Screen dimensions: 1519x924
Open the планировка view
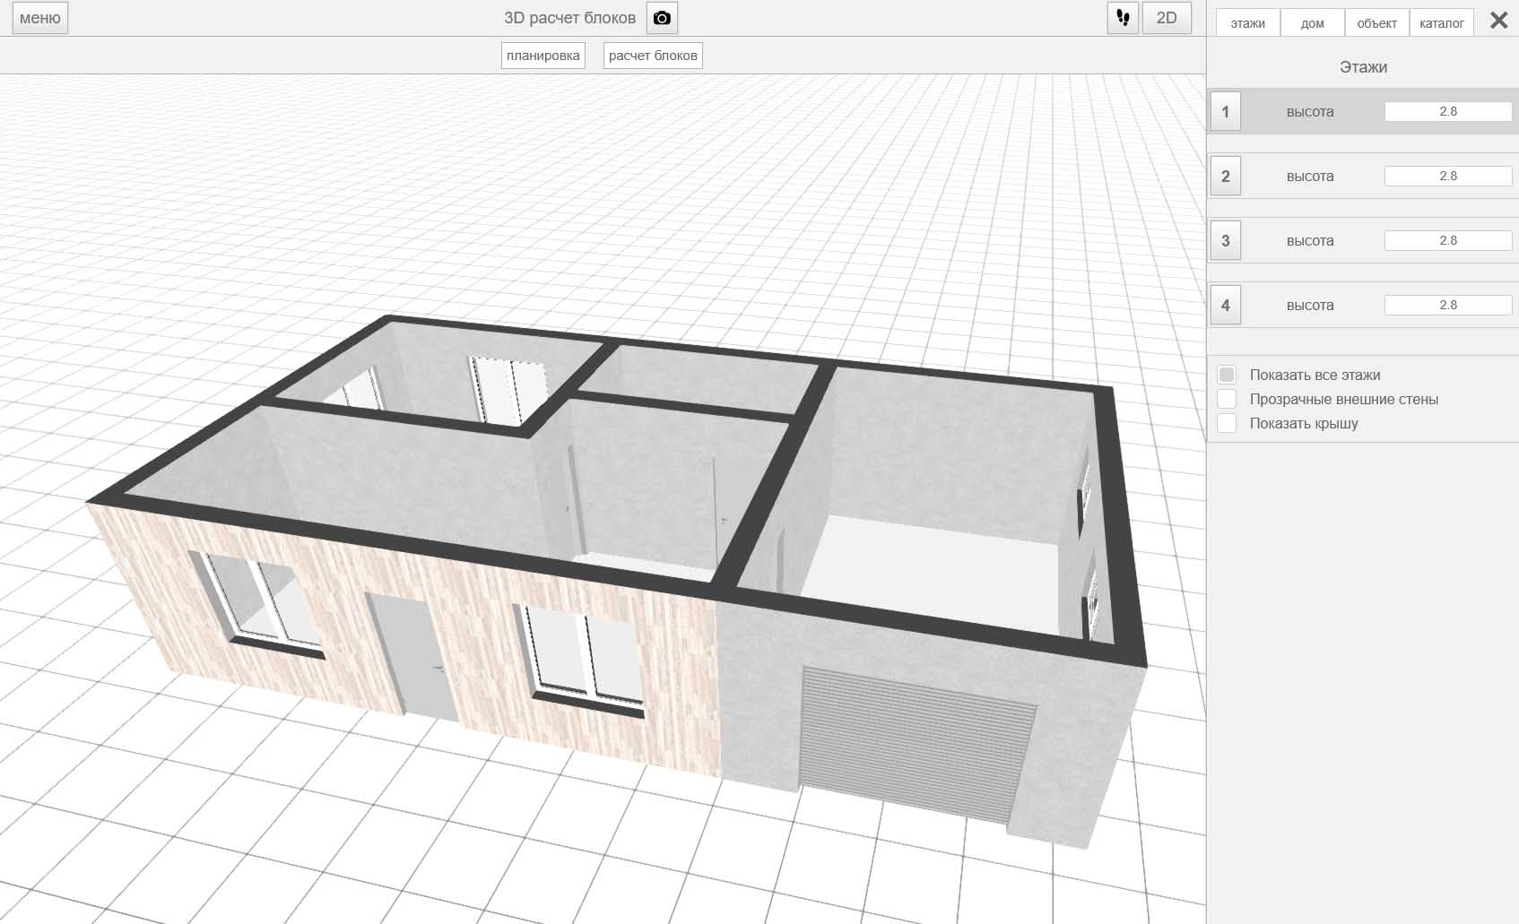(x=542, y=56)
